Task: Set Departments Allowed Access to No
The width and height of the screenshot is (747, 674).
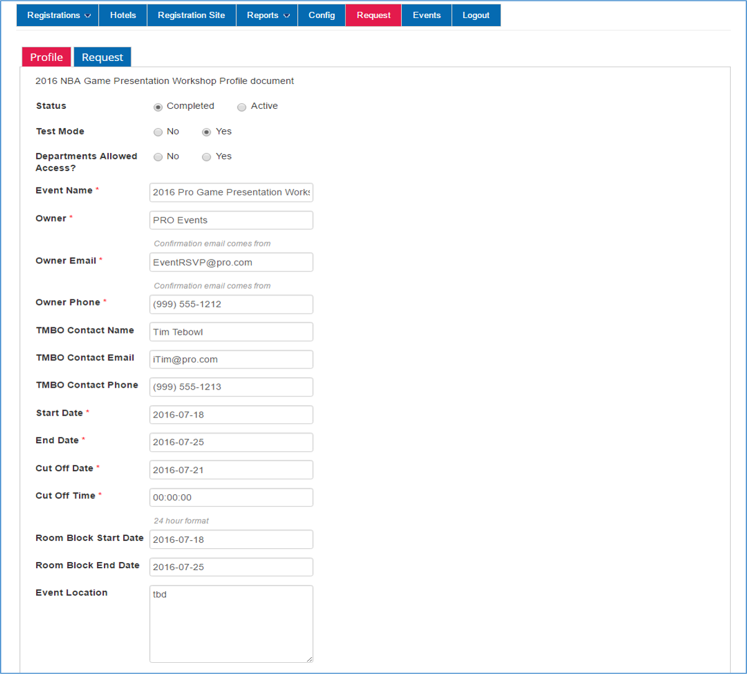Action: [x=158, y=157]
